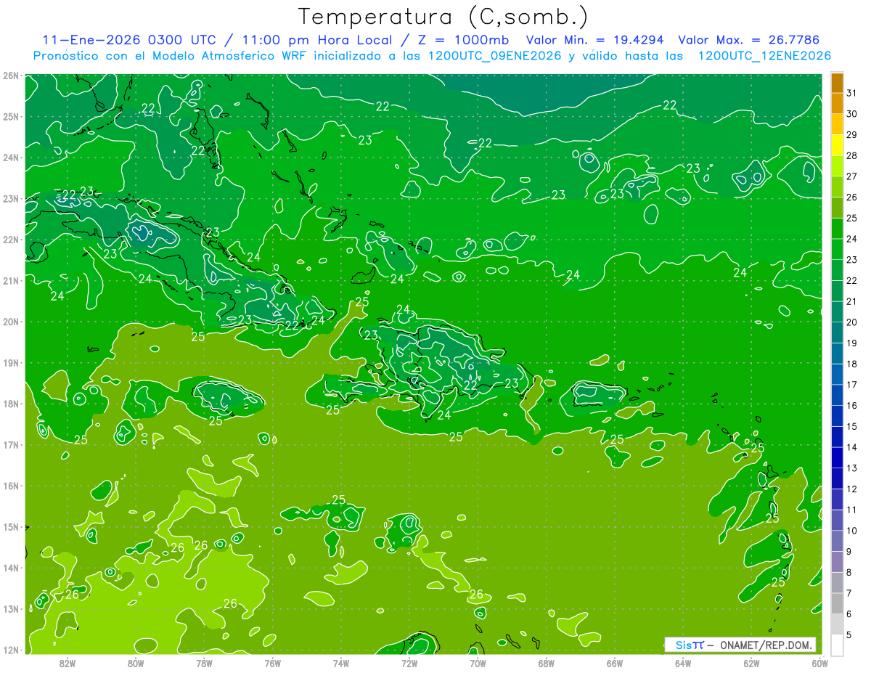Click the "60W" longitude axis label

(819, 663)
